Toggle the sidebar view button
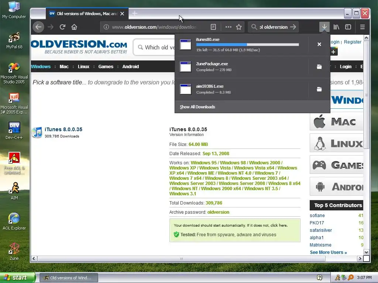378x283 pixels. click(348, 27)
